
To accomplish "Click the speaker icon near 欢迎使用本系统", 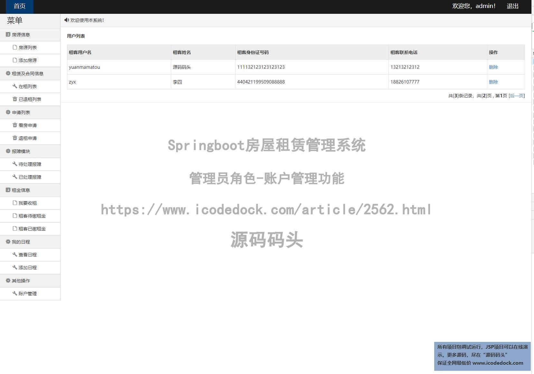I will [67, 20].
